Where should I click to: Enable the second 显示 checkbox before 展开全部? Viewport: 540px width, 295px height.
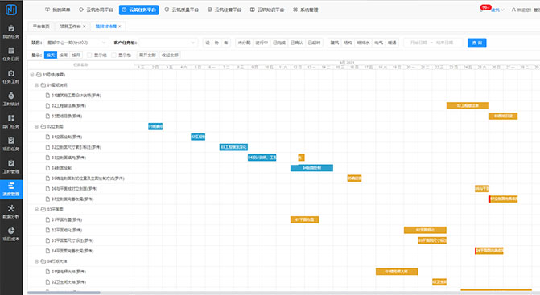113,55
